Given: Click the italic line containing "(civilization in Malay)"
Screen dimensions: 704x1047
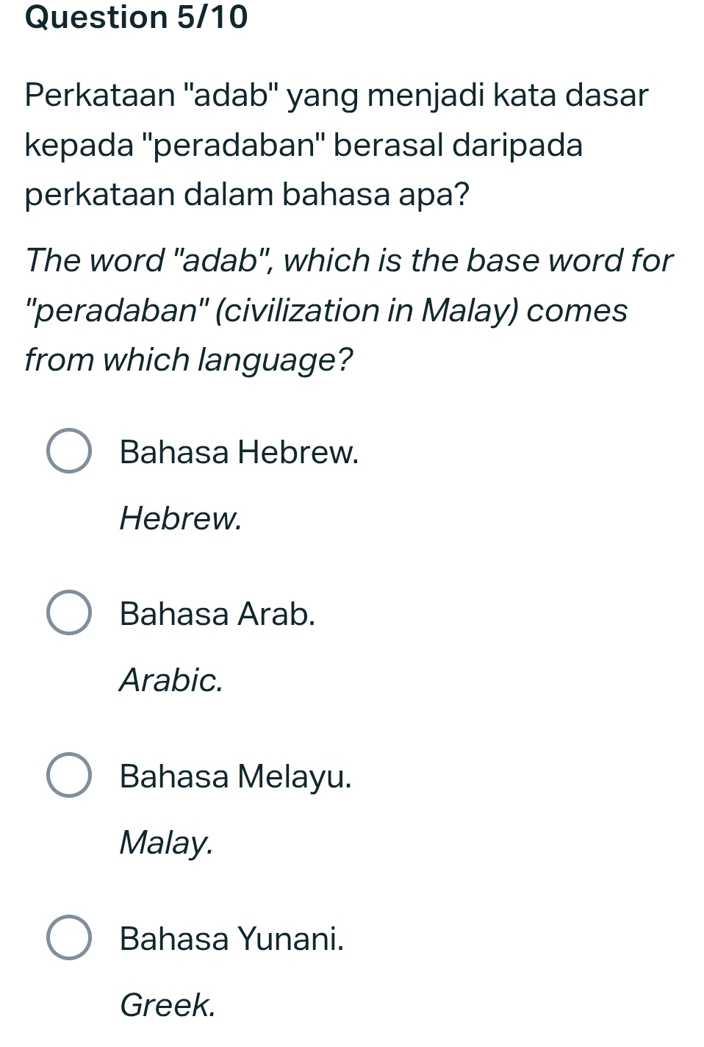Looking at the screenshot, I should coord(326,310).
